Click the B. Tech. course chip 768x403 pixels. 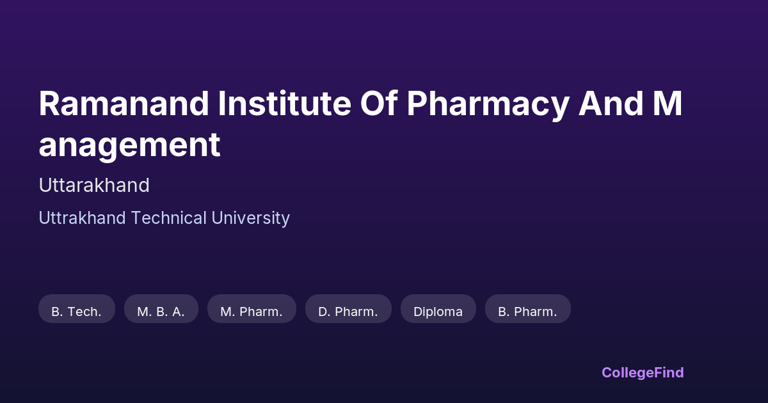(x=77, y=312)
